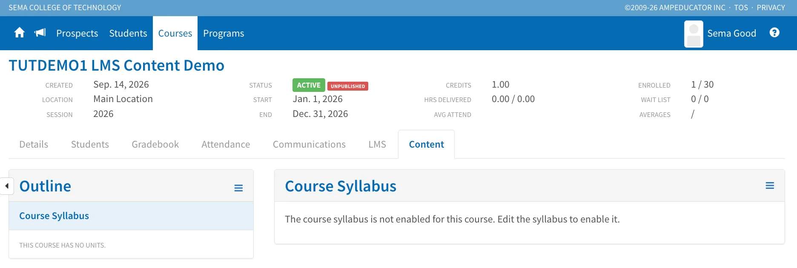Open the Course Syllabus panel hamburger menu
The height and width of the screenshot is (268, 797).
pos(770,185)
